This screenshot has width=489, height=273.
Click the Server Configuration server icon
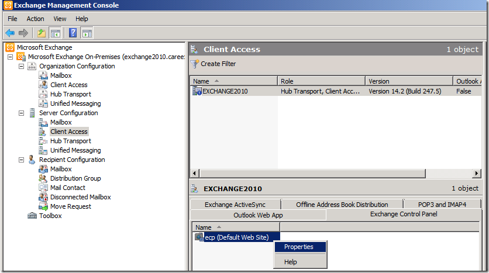[32, 113]
